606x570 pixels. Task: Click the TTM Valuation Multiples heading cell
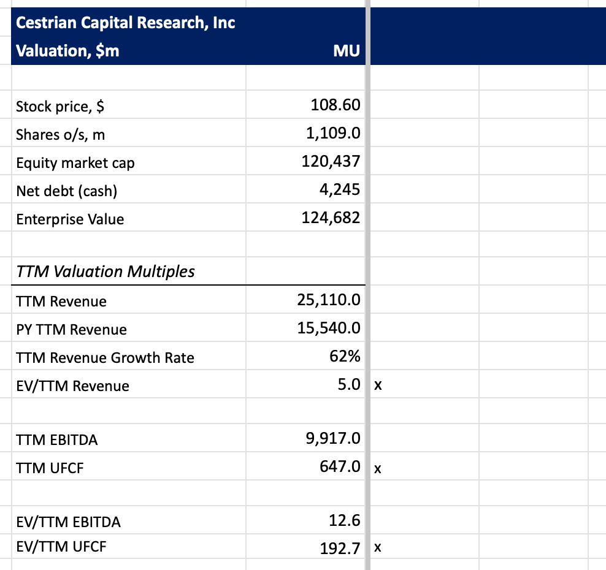105,272
